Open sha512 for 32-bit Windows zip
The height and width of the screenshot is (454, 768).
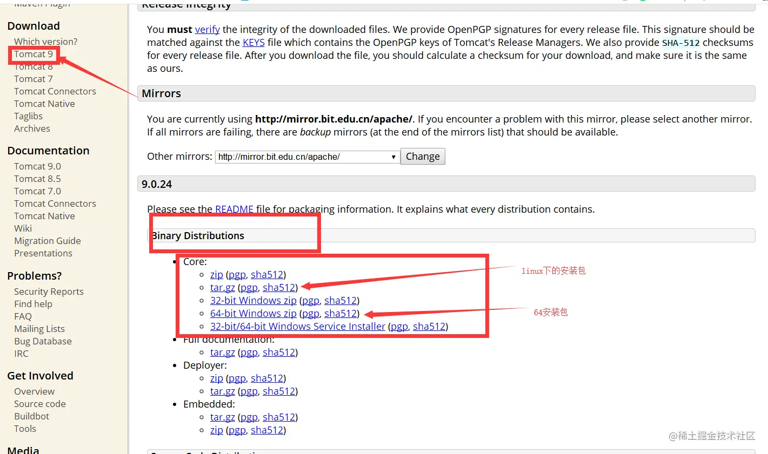coord(340,301)
